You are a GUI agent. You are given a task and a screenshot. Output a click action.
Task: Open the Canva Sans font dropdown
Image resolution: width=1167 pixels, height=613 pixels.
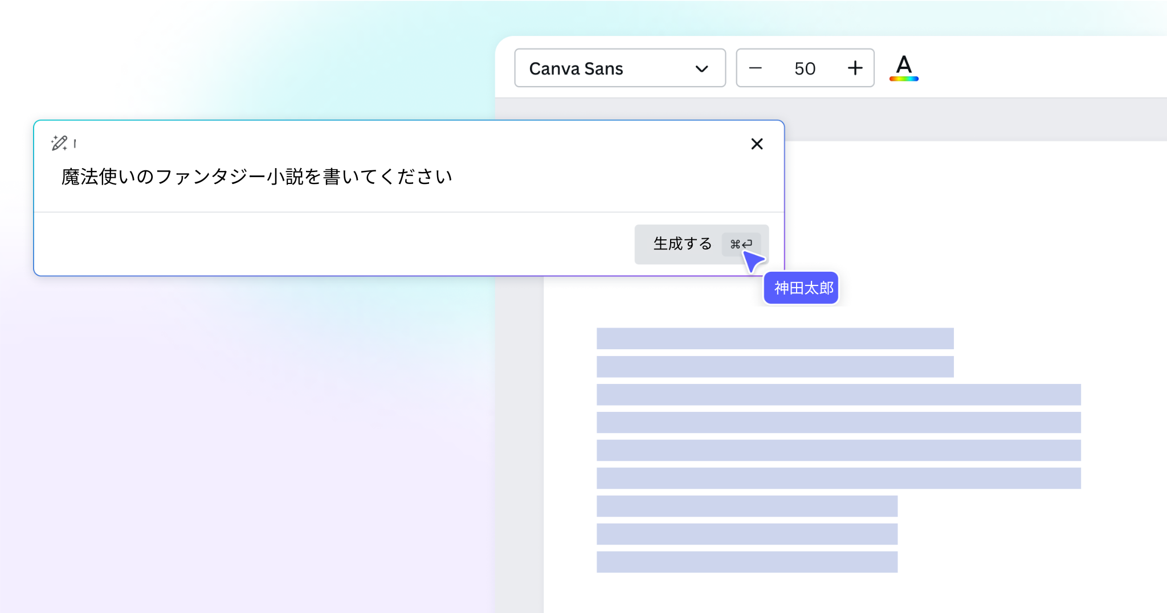point(619,68)
